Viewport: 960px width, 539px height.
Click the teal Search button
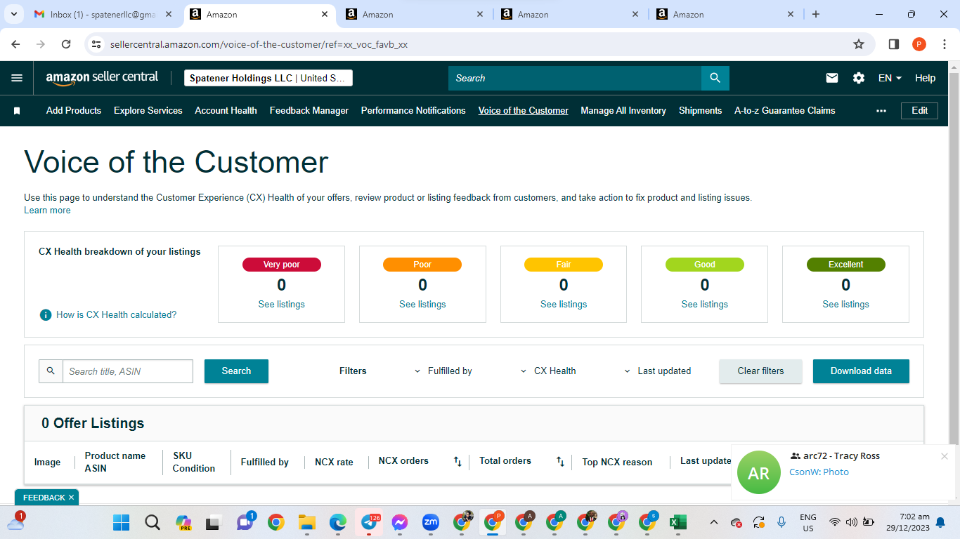tap(236, 371)
